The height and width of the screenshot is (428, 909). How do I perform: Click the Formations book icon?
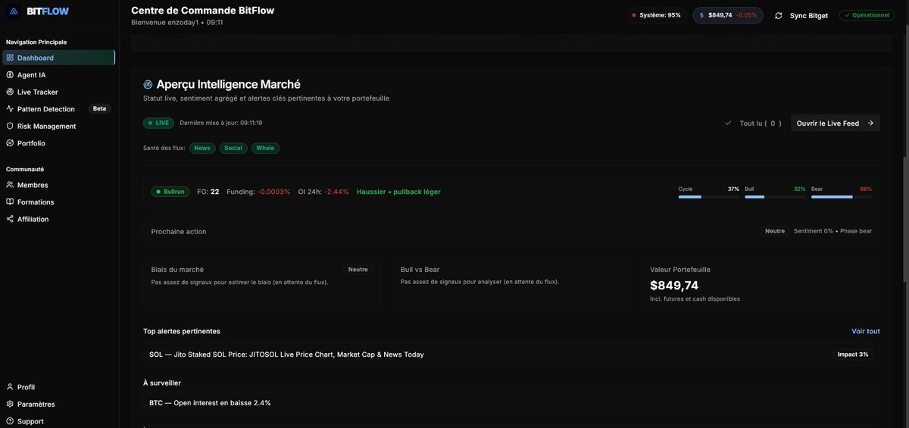(x=10, y=202)
